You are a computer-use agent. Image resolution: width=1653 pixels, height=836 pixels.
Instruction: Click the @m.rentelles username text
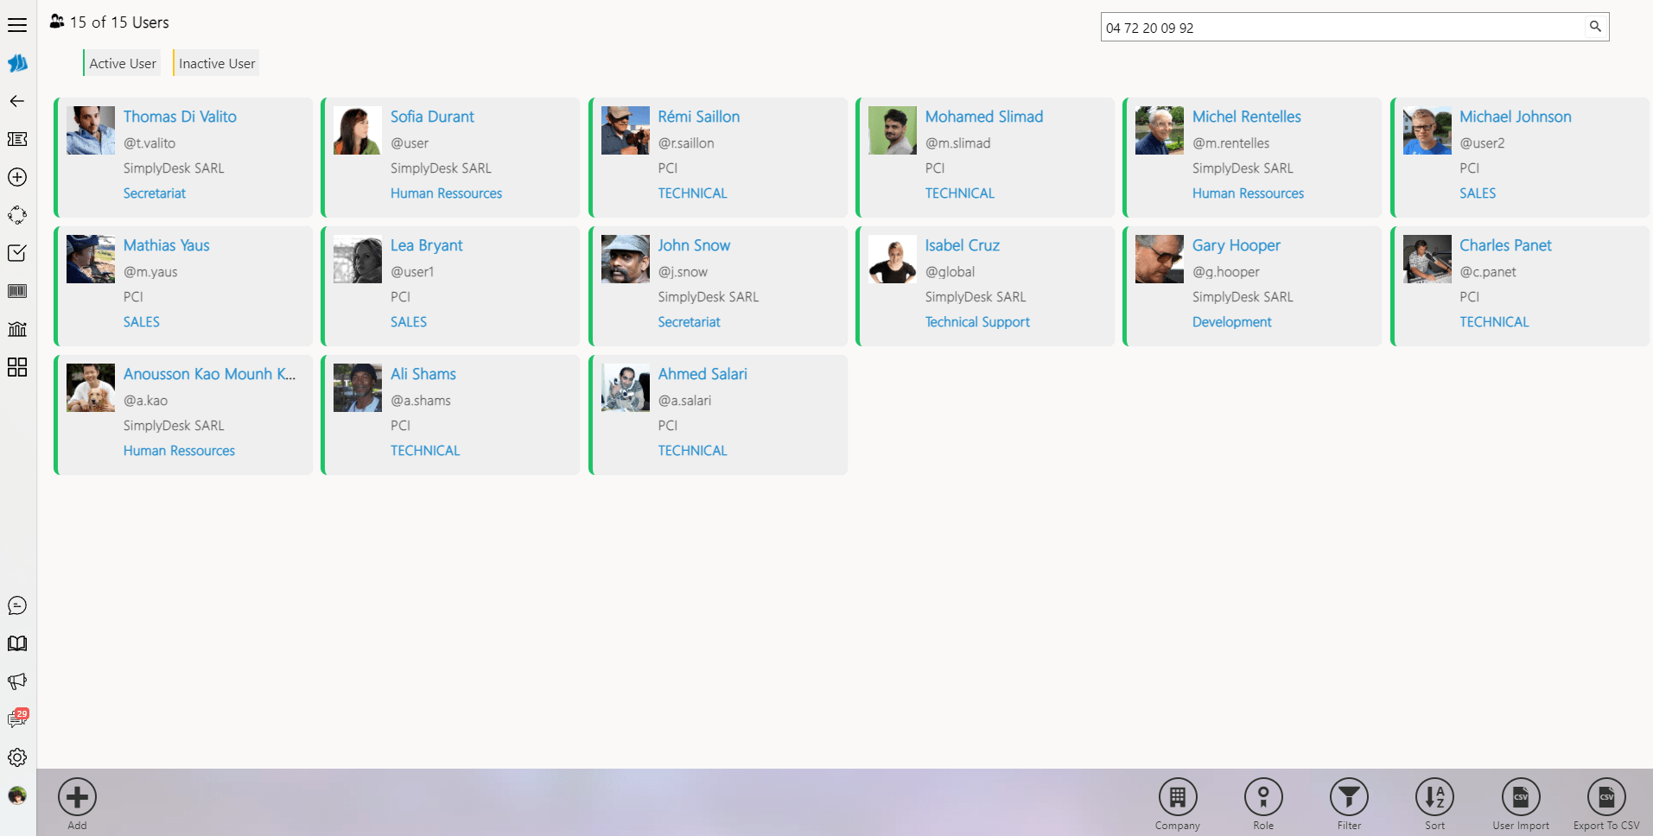(x=1231, y=143)
